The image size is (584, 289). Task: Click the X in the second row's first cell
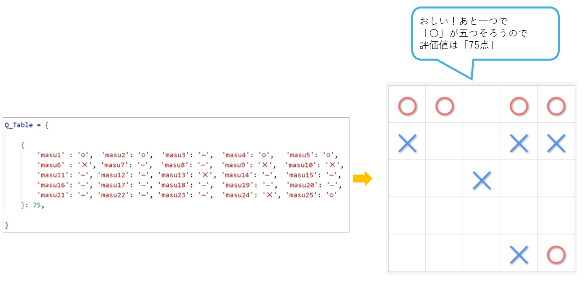407,143
